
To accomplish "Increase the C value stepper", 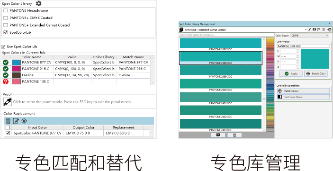I will click(x=298, y=50).
